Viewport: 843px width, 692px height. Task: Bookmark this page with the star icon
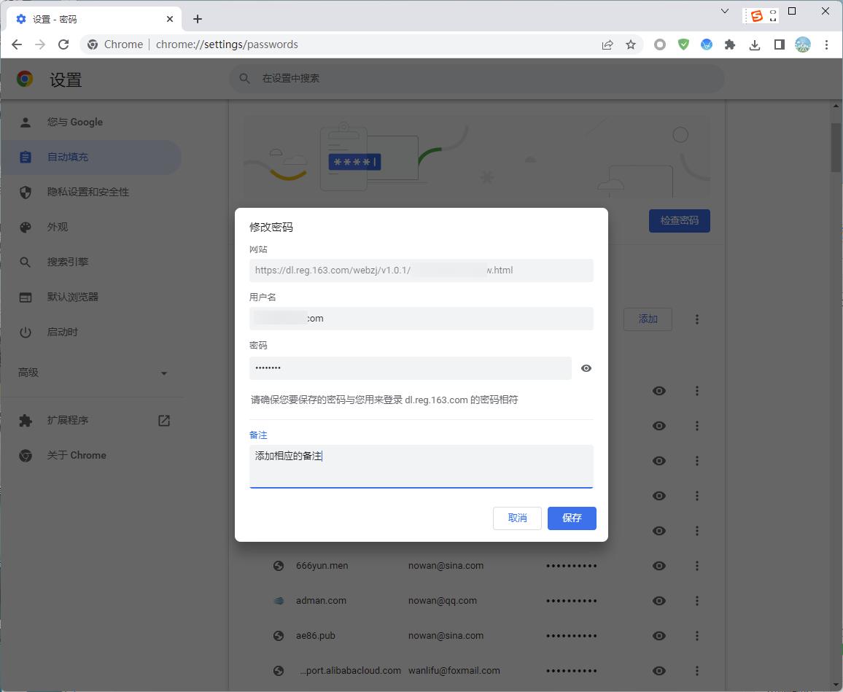(x=631, y=44)
